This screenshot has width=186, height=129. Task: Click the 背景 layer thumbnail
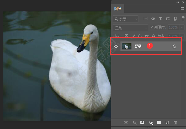[x=127, y=46]
